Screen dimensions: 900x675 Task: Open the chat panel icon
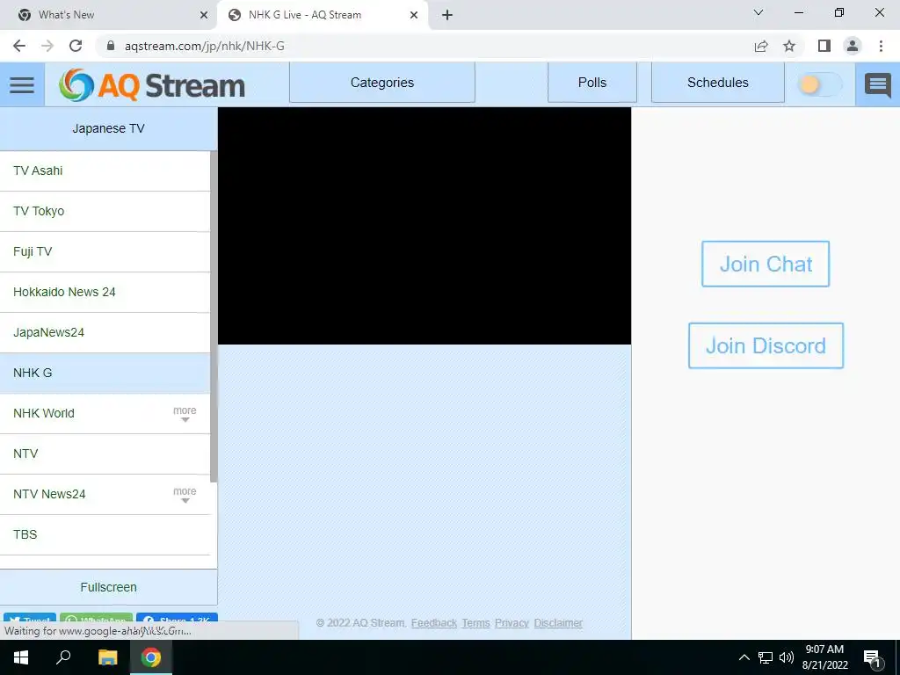tap(878, 85)
